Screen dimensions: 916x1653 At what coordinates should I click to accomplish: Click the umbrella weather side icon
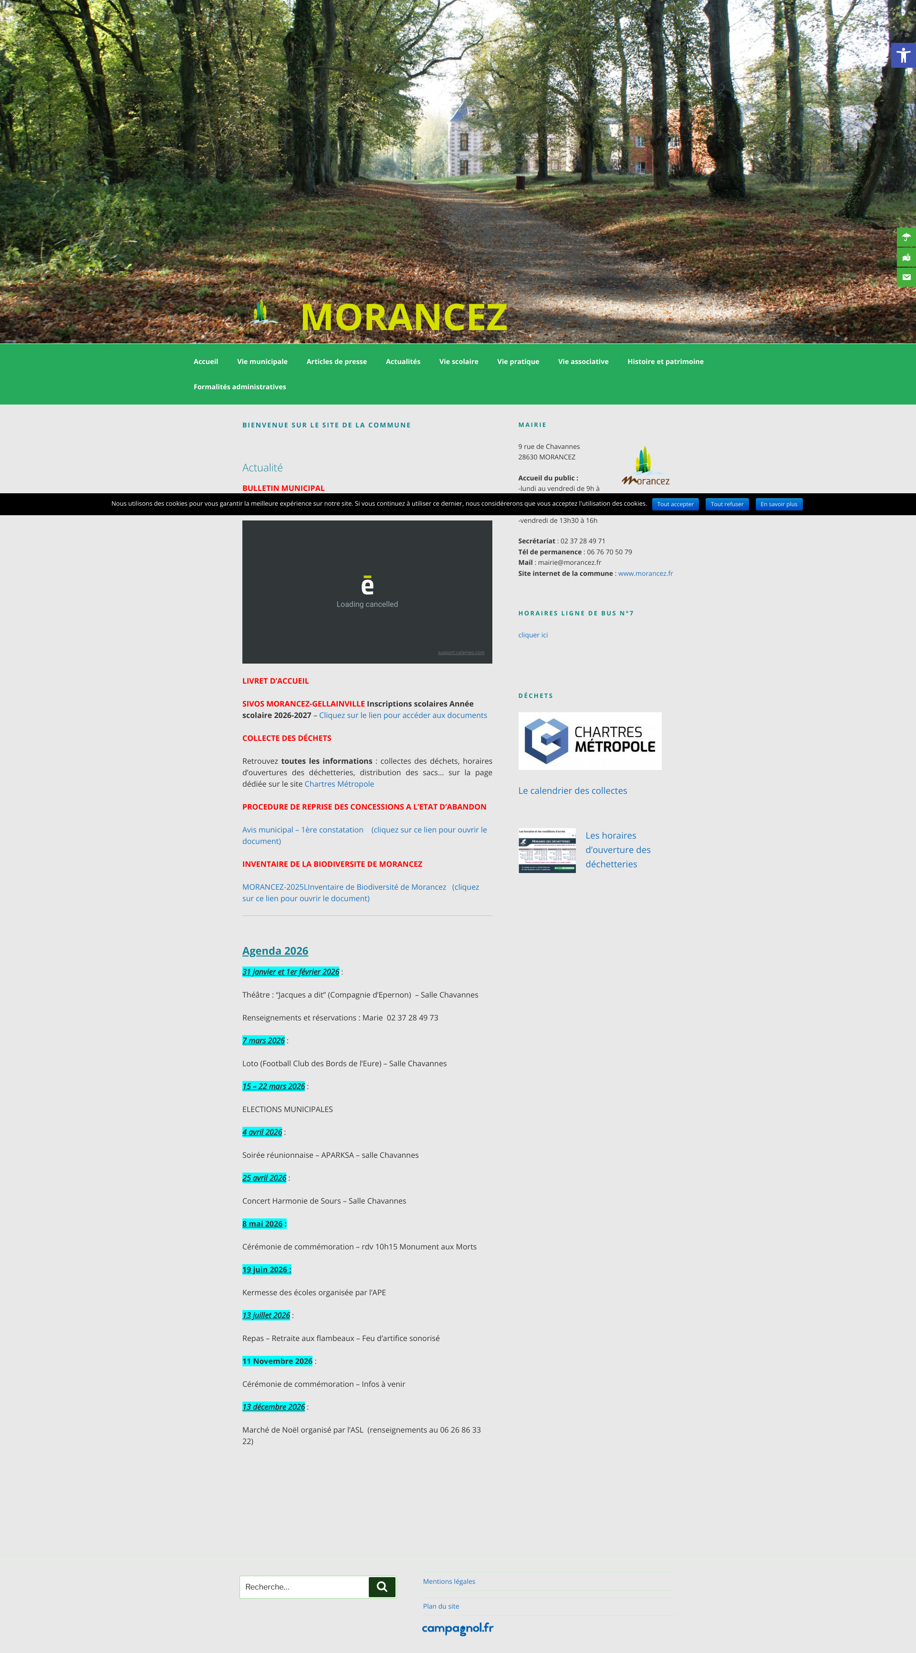tap(906, 237)
